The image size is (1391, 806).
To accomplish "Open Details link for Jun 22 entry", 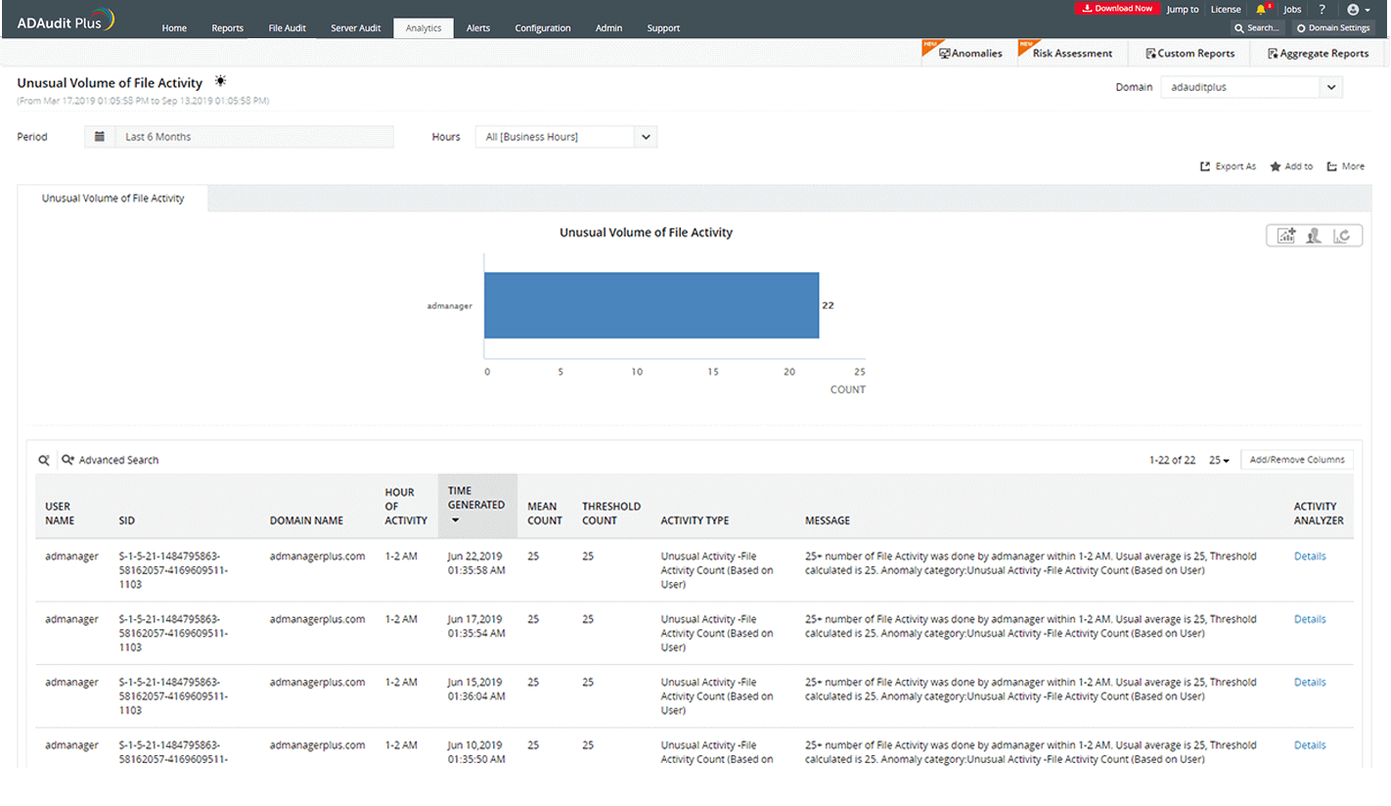I will [1310, 557].
